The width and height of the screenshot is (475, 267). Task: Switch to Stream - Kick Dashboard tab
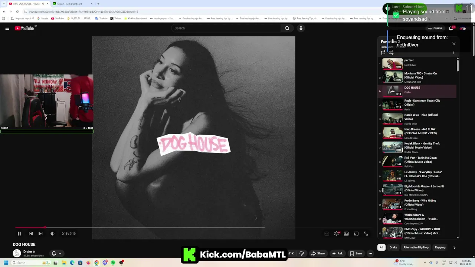(72, 4)
